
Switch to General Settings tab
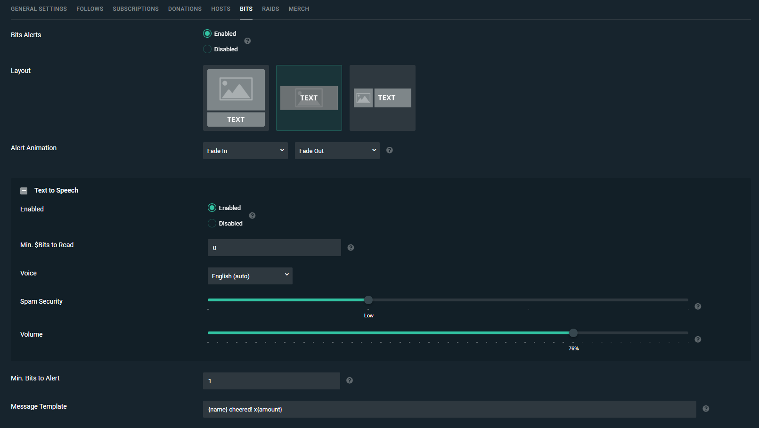[x=39, y=9]
